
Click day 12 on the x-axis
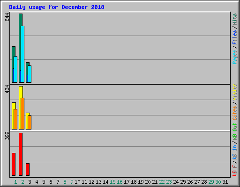click(91, 182)
